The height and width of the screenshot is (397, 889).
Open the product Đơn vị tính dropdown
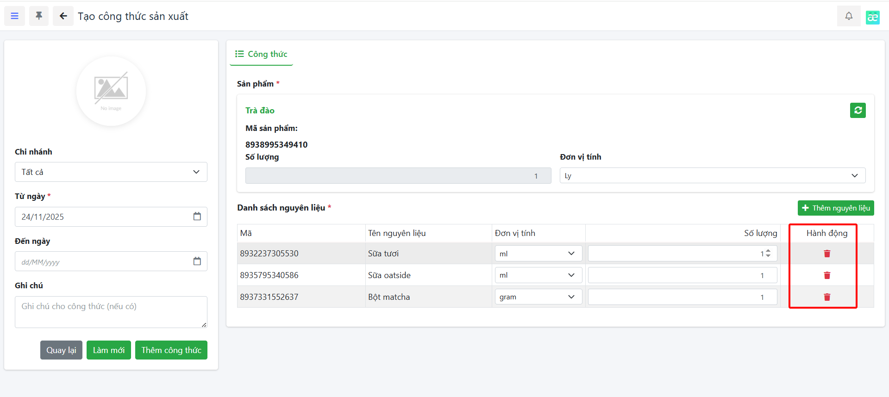[x=712, y=176]
